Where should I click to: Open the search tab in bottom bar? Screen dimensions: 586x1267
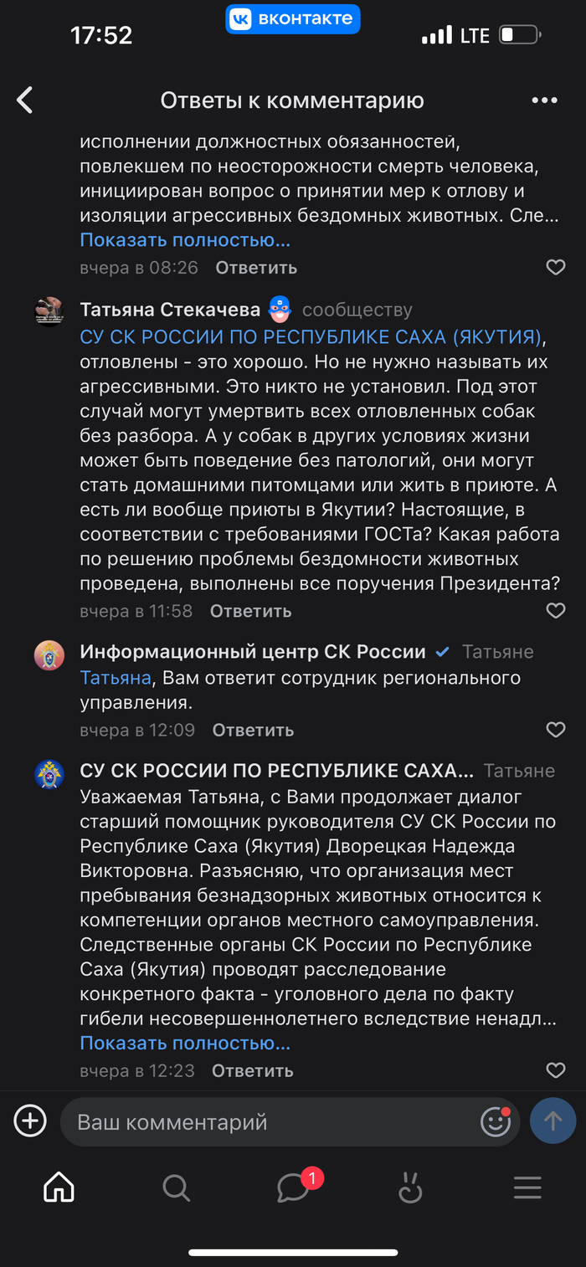(x=176, y=1187)
